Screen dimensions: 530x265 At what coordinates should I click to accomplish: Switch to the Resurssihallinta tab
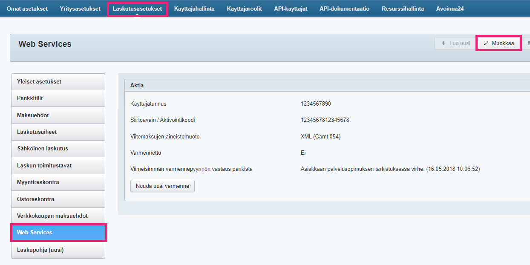[403, 9]
